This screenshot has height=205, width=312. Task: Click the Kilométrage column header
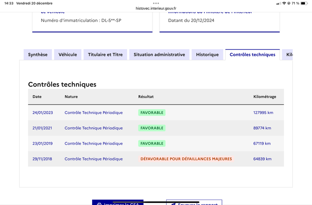click(265, 96)
